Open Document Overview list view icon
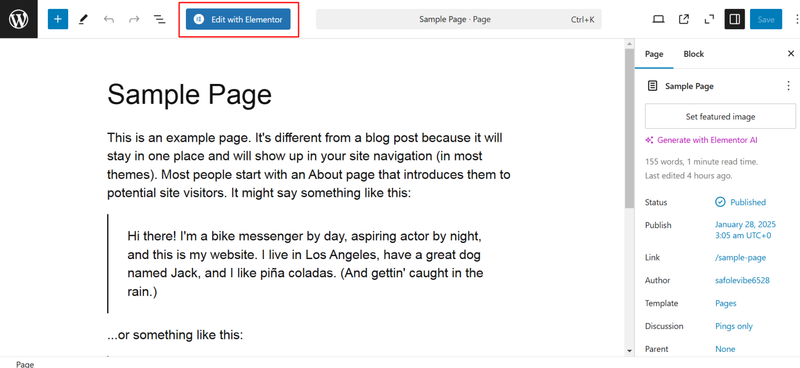Viewport: 800px width, 368px height. [x=159, y=19]
